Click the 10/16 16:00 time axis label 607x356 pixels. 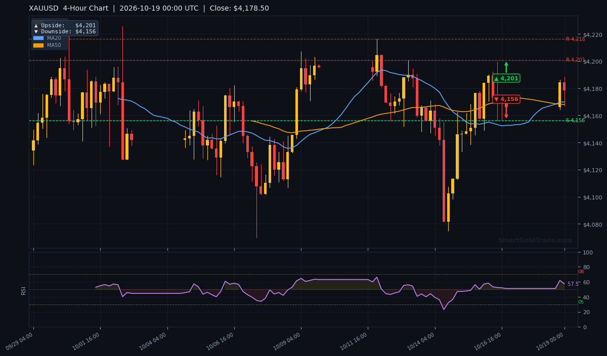[488, 341]
